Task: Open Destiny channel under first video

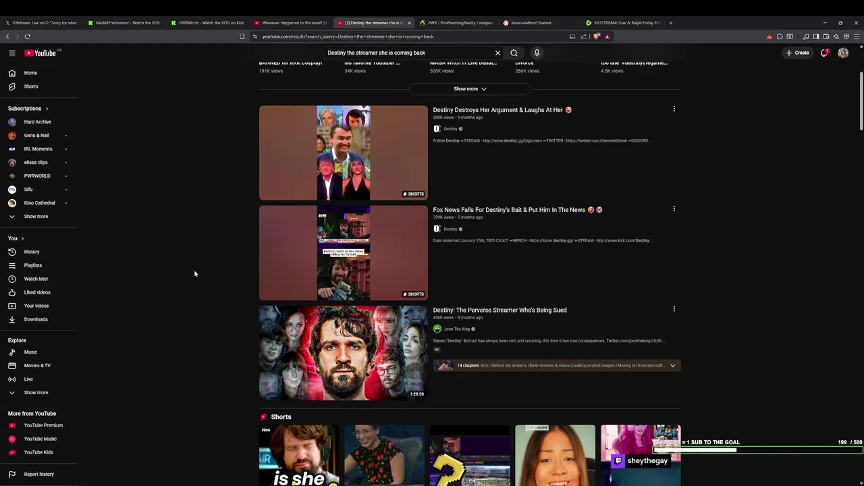Action: (450, 129)
